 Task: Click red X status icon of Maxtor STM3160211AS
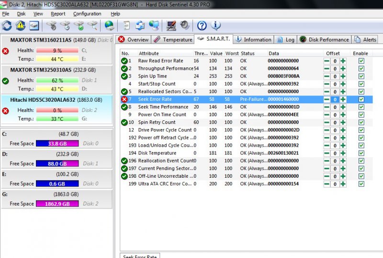coord(5,51)
